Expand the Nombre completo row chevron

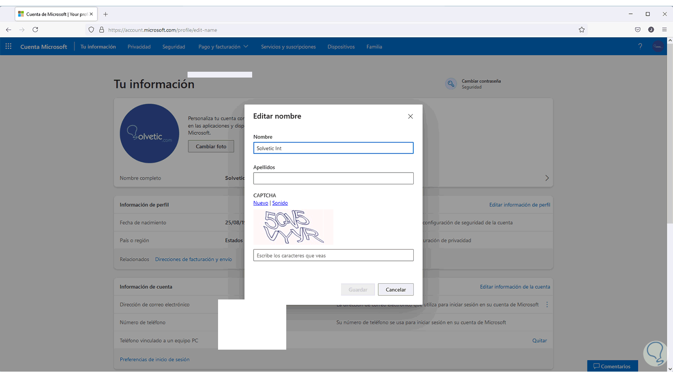tap(547, 178)
